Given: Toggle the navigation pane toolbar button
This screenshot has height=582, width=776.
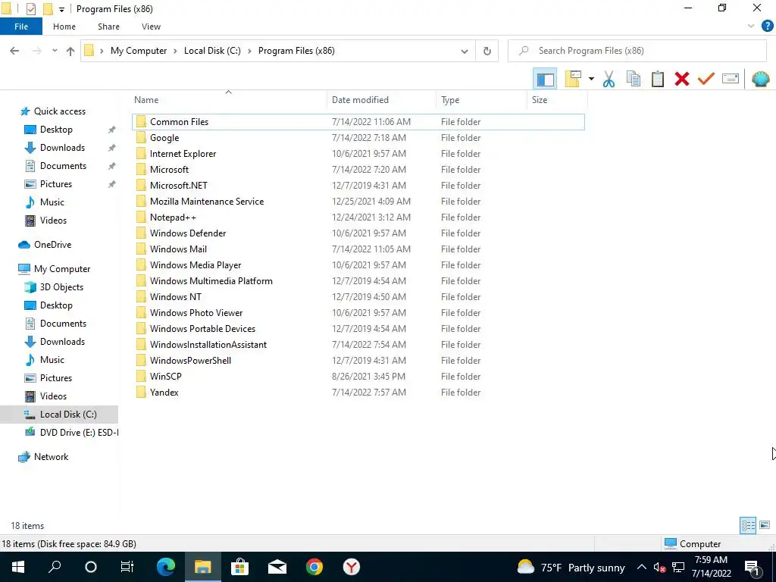Looking at the screenshot, I should (545, 79).
